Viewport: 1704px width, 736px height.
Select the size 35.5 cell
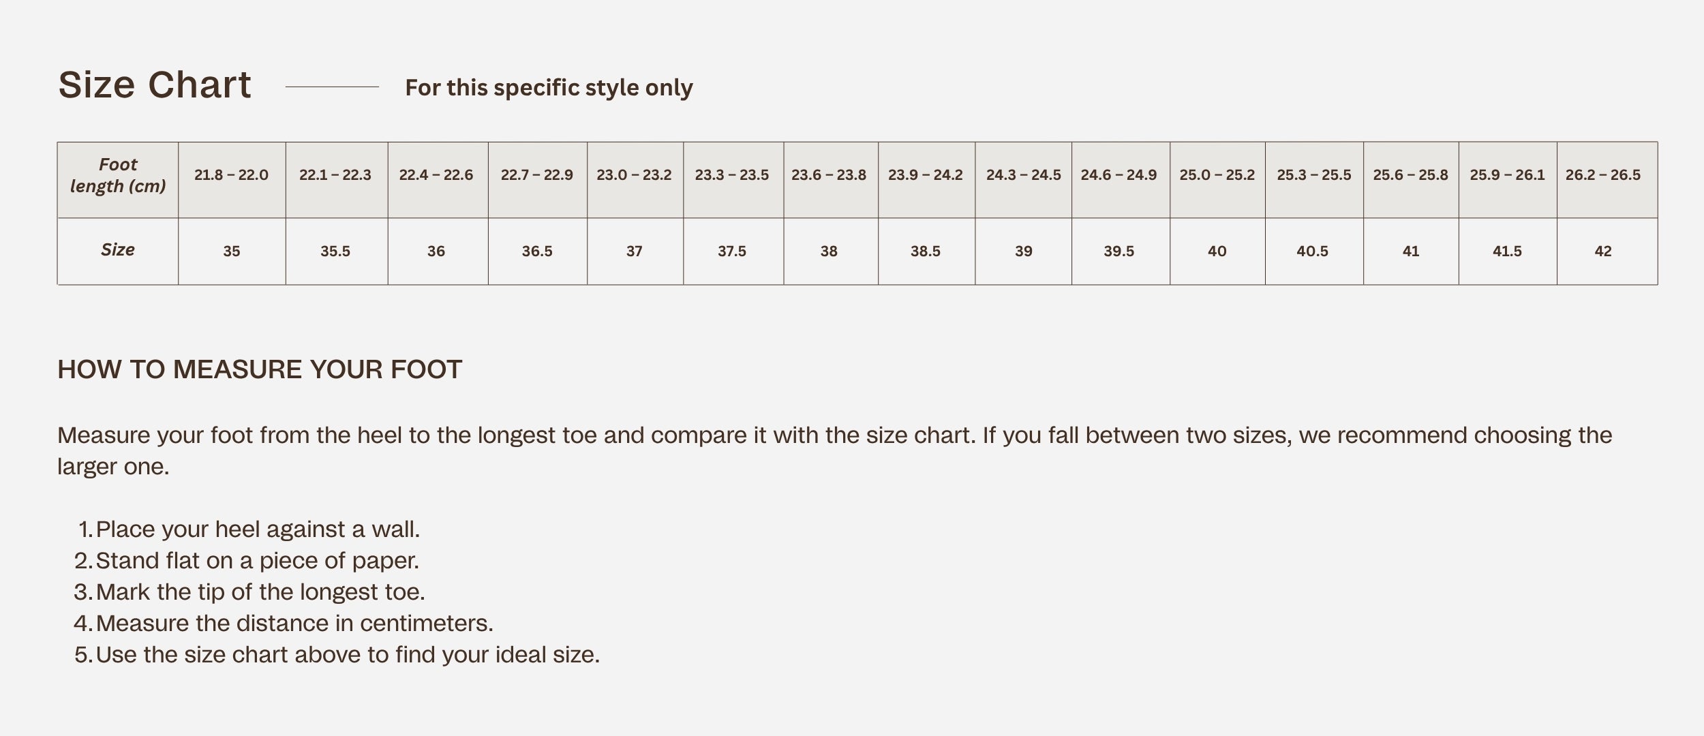tap(335, 251)
